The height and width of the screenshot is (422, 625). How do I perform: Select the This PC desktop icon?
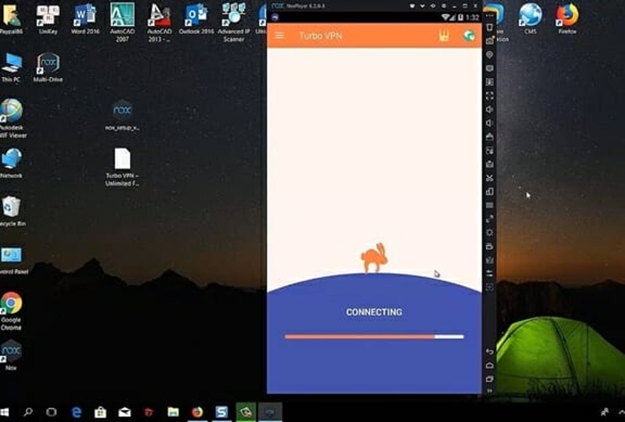(x=11, y=67)
